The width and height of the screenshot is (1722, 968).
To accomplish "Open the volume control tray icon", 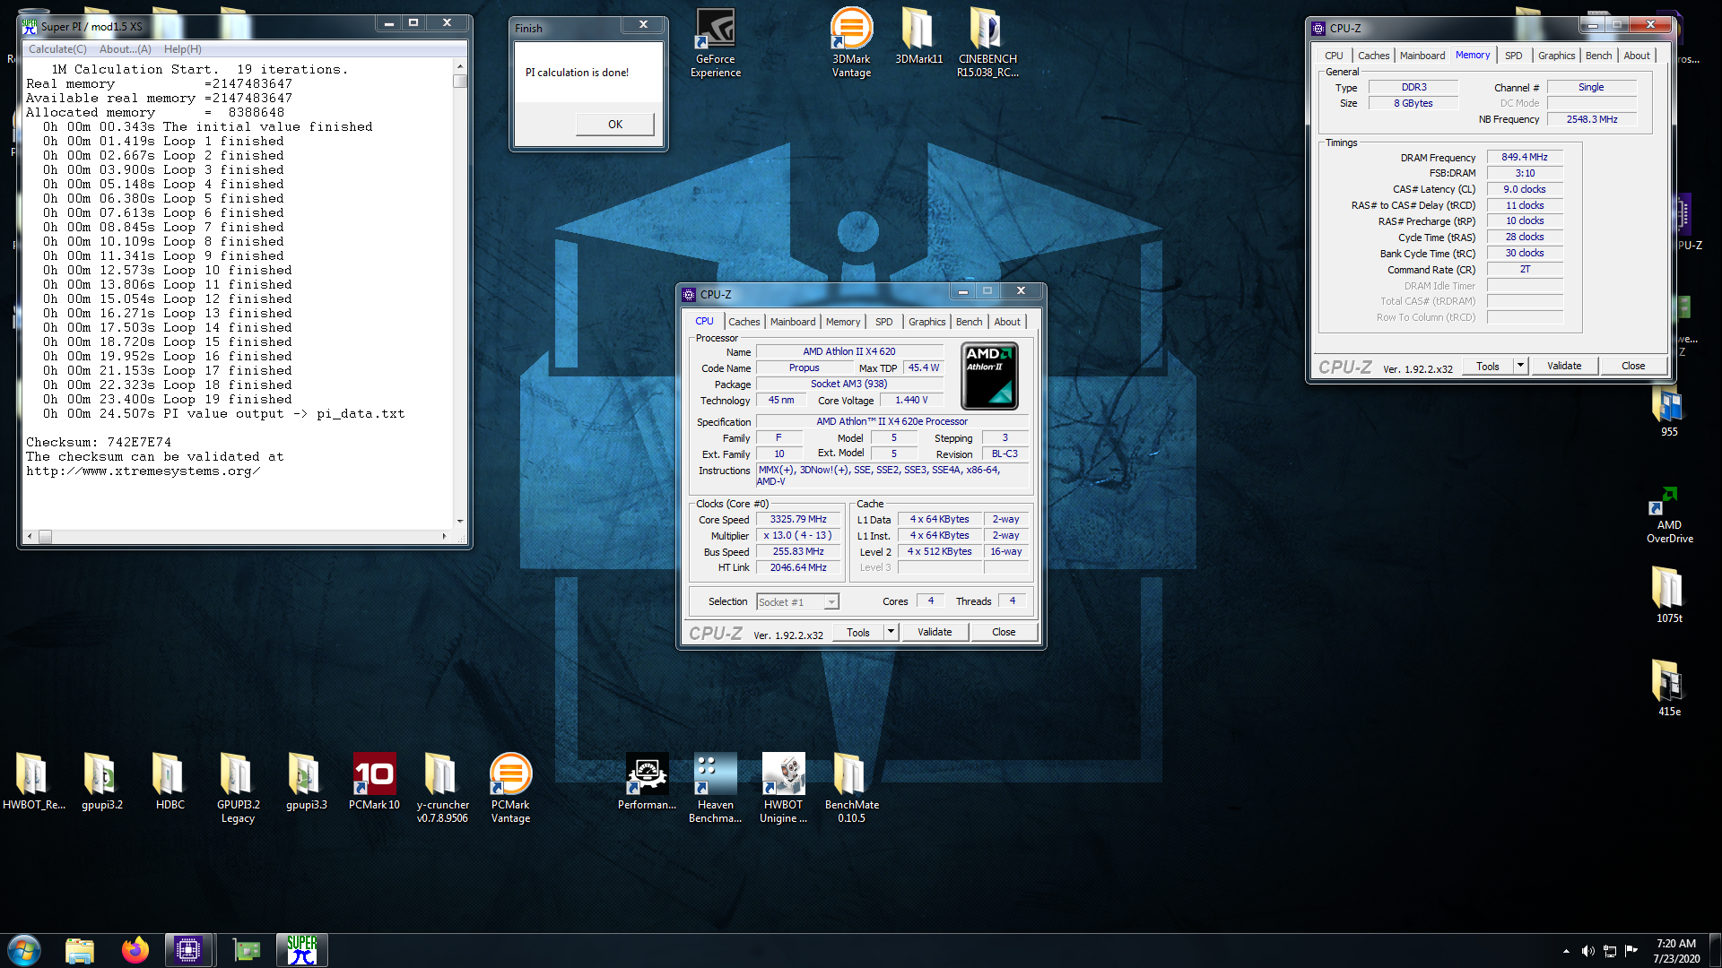I will [1587, 951].
